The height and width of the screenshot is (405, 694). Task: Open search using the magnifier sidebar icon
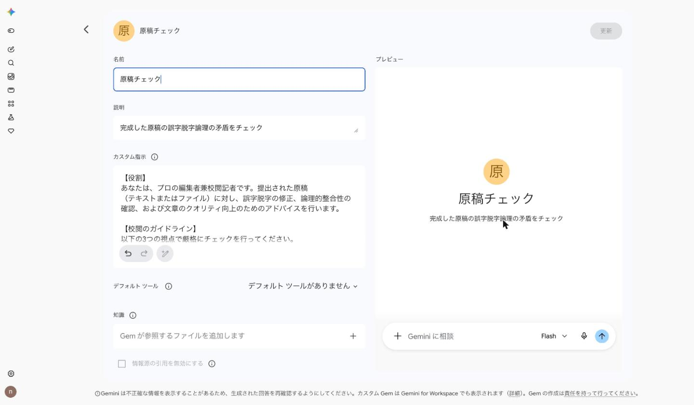point(11,63)
